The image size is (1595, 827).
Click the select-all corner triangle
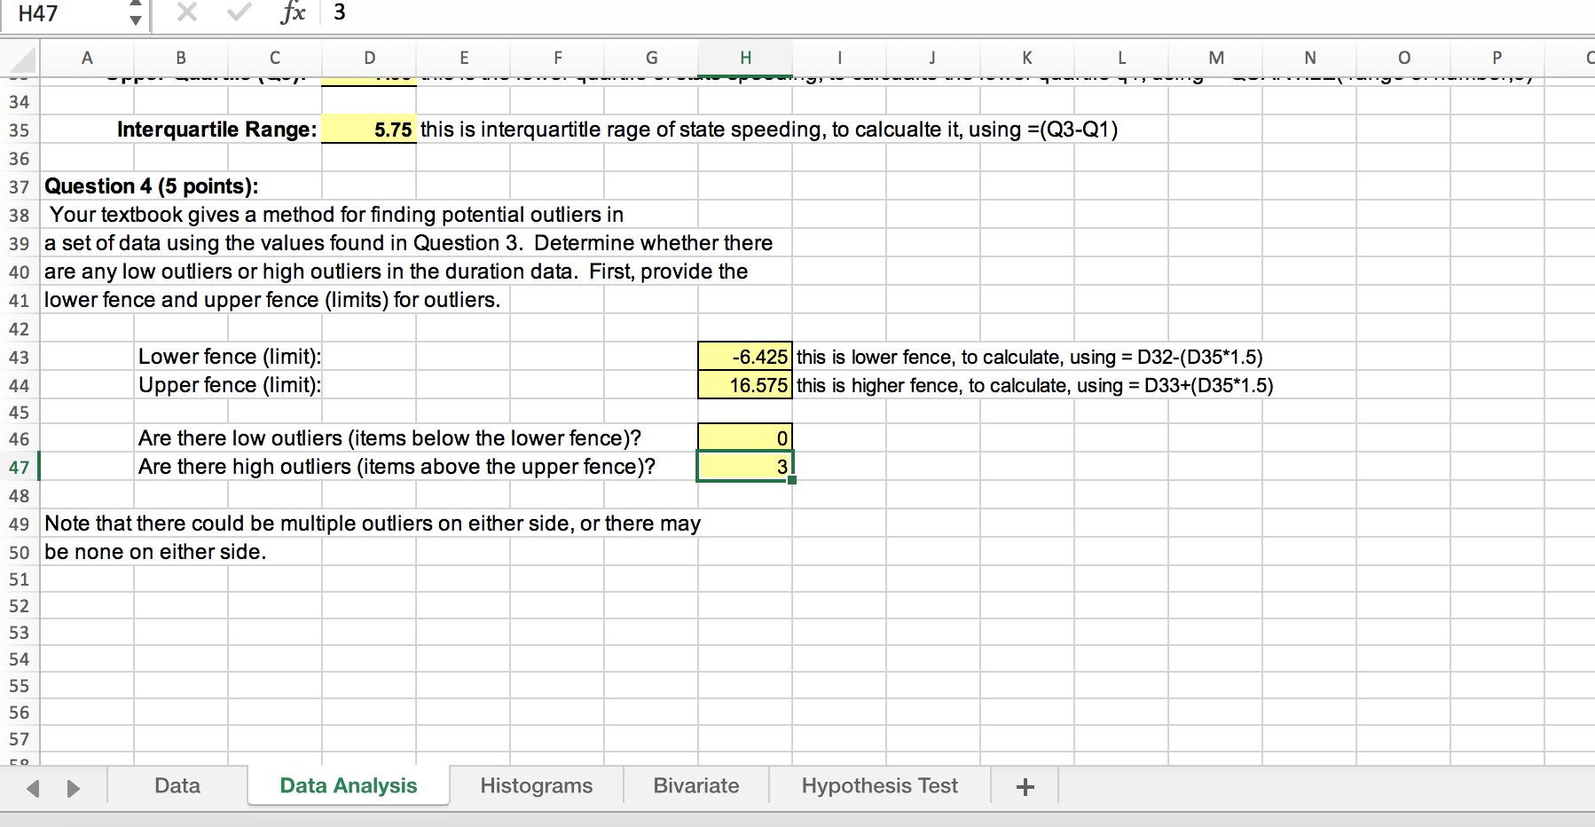pyautogui.click(x=22, y=59)
